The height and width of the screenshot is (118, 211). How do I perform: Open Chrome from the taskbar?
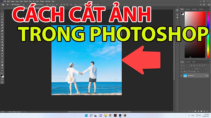[x=110, y=115]
